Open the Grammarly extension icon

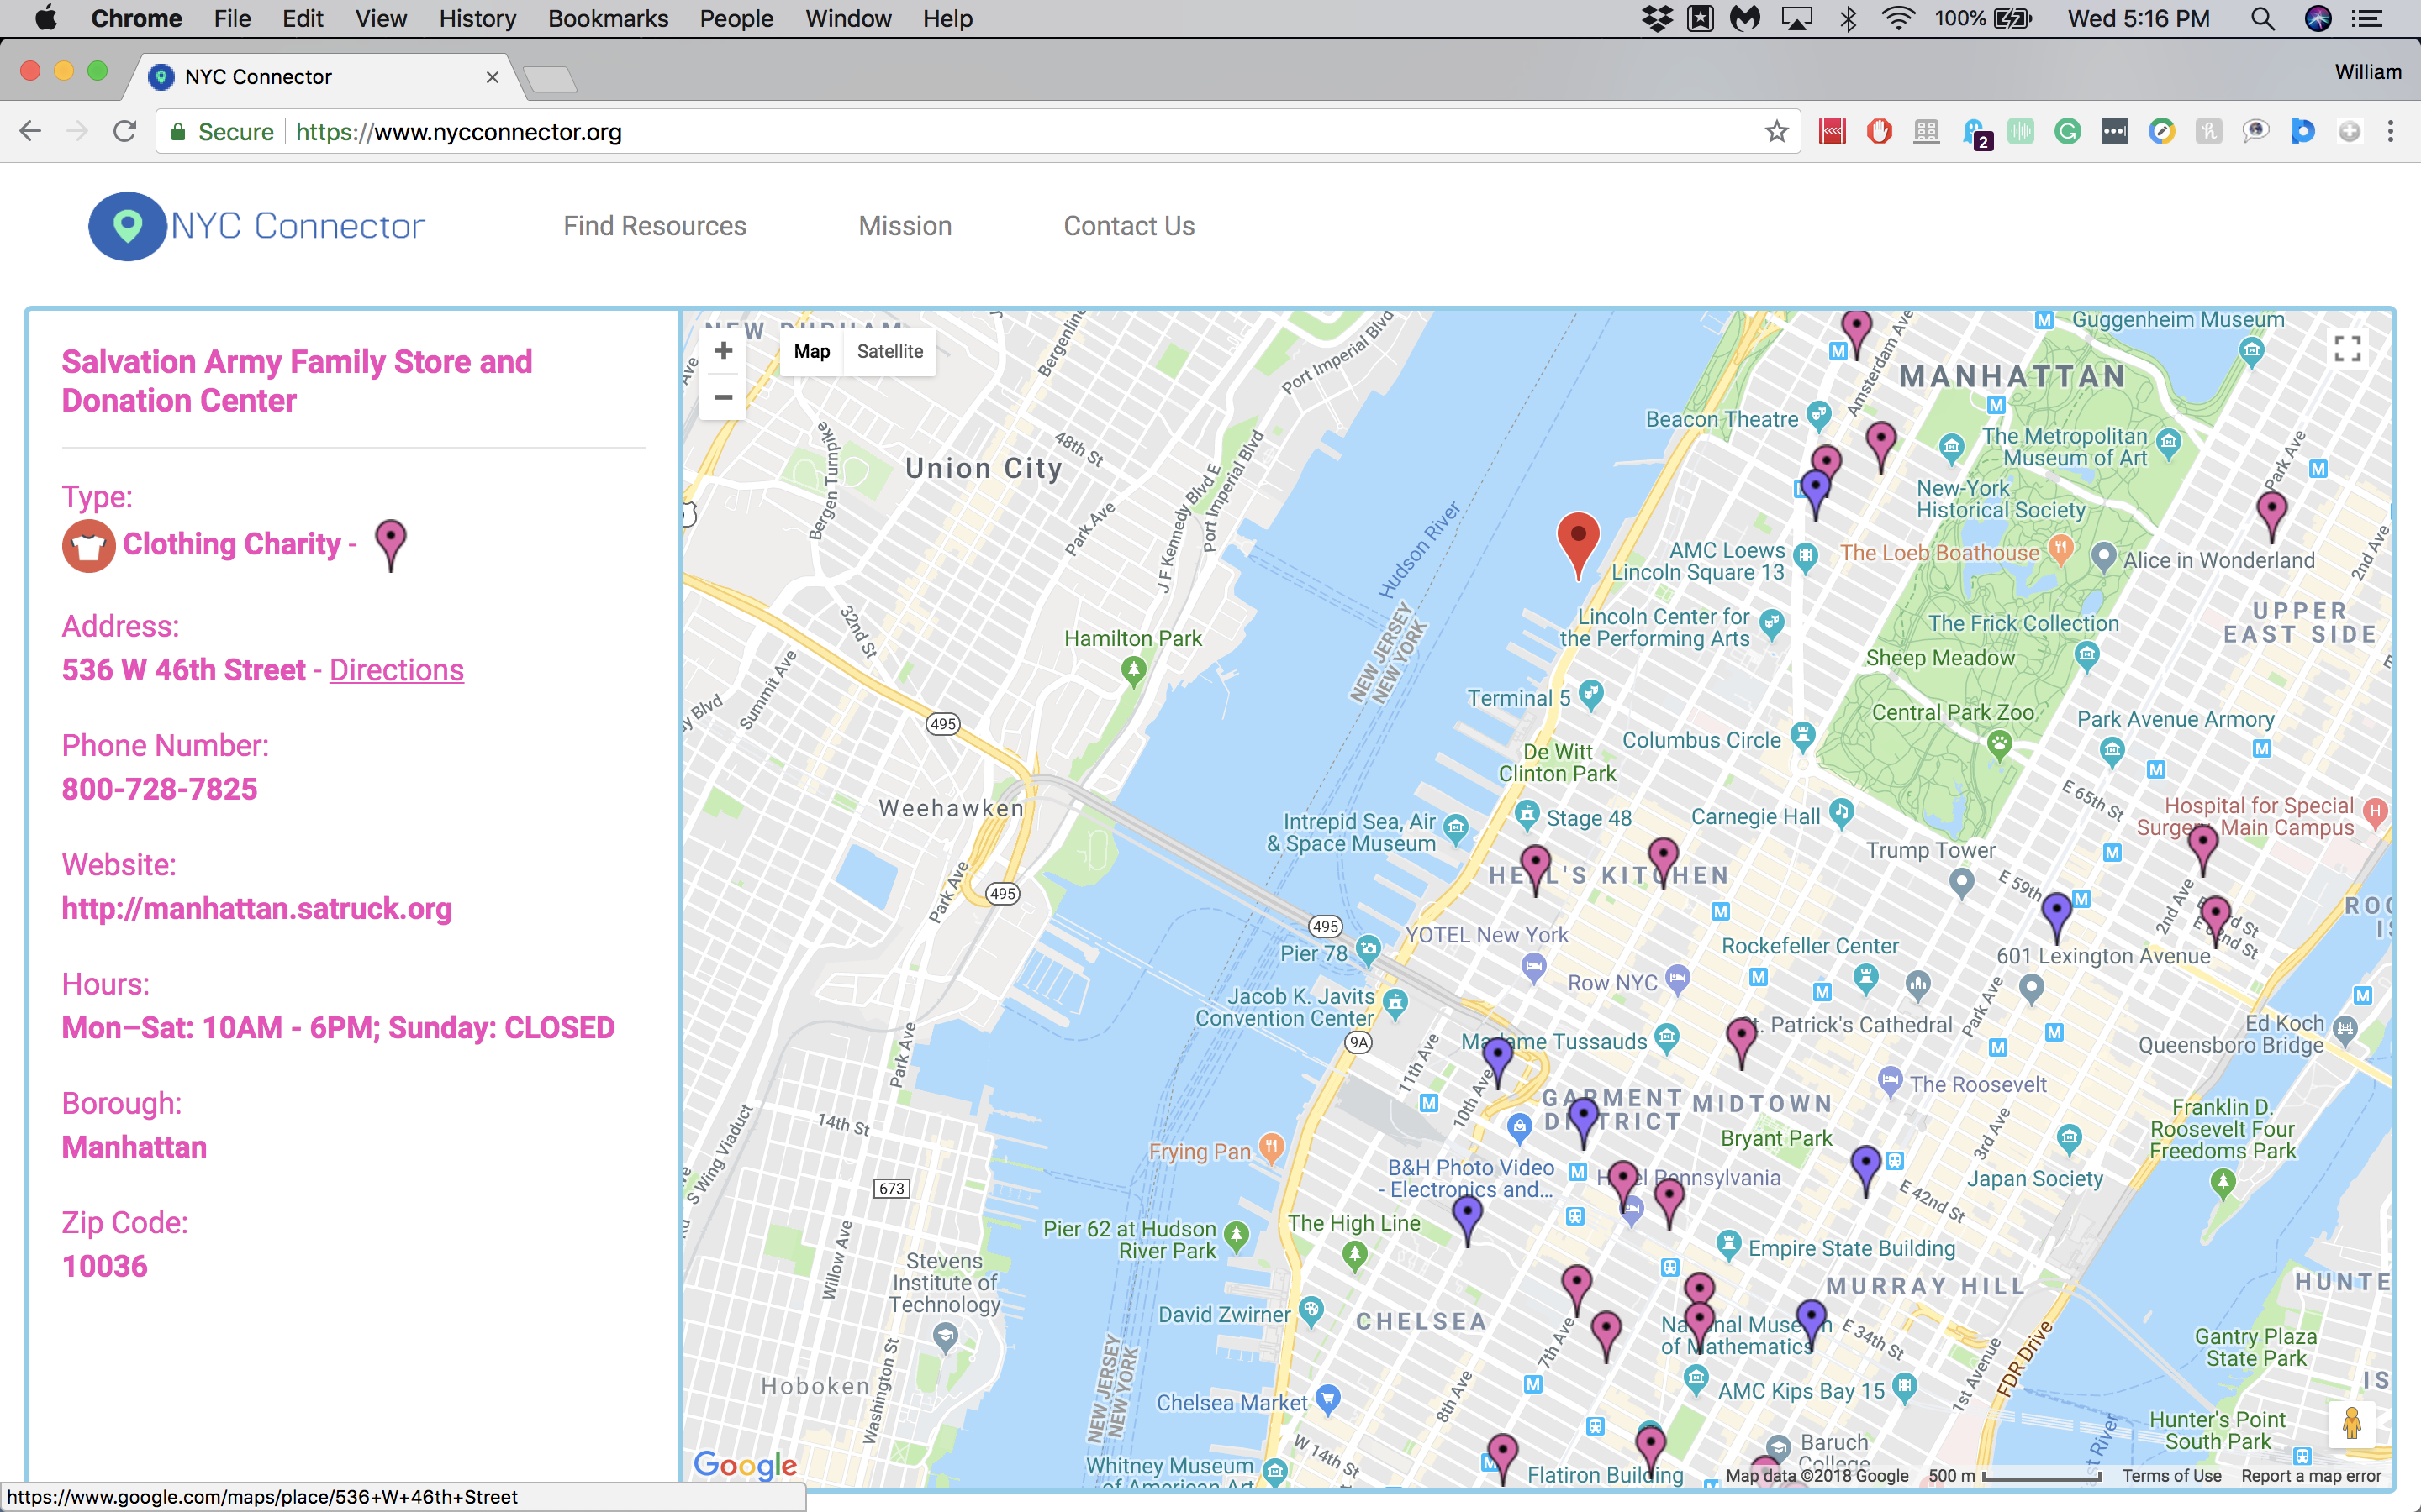point(2067,132)
